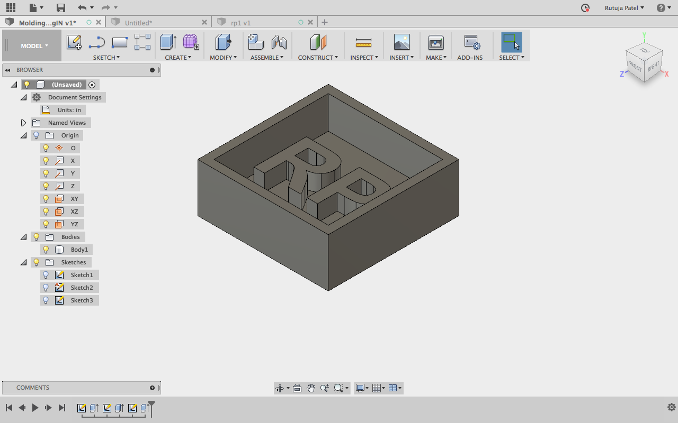Open the Rutuja Patel account menu

623,7
